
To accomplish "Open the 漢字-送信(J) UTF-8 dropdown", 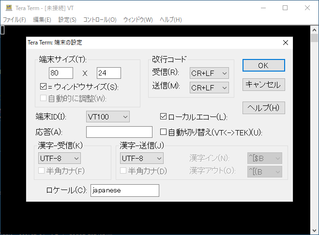I will coord(142,158).
